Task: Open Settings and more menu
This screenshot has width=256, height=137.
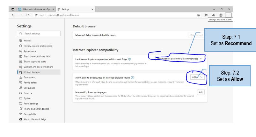Action: pos(228,15)
